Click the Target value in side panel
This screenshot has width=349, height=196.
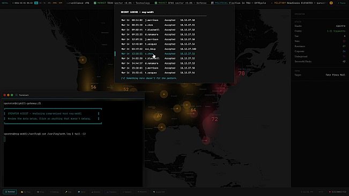pos(335,75)
